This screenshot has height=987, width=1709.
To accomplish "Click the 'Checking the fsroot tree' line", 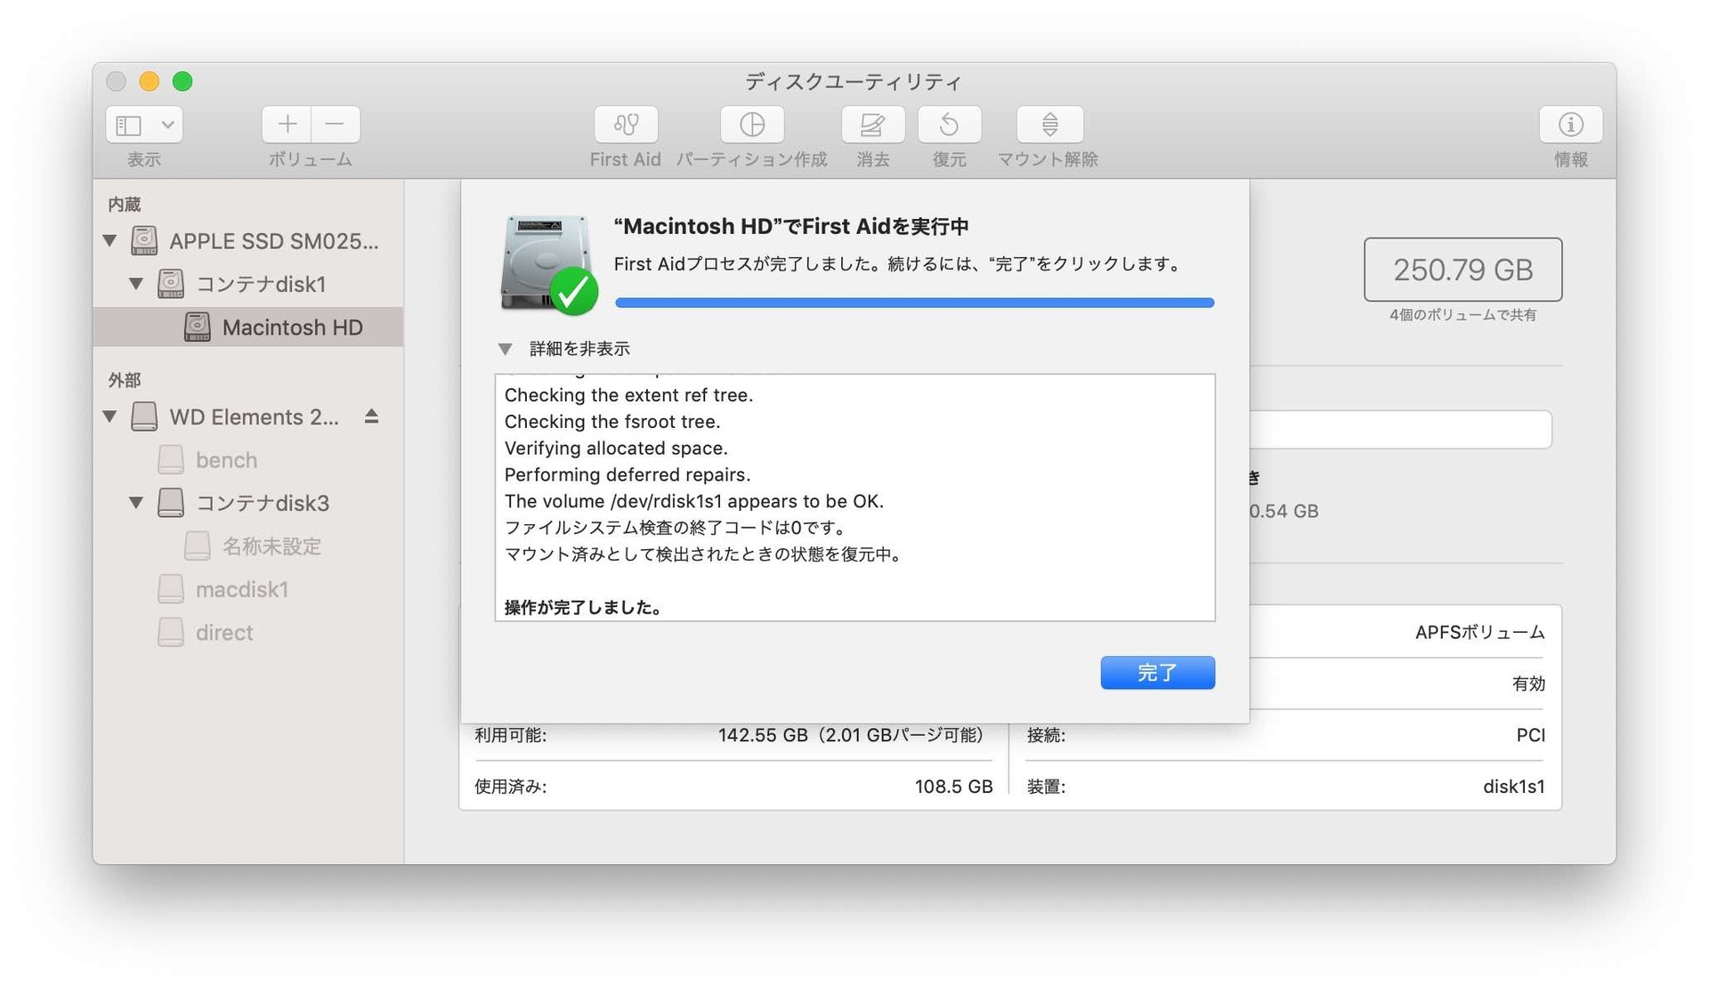I will (612, 422).
